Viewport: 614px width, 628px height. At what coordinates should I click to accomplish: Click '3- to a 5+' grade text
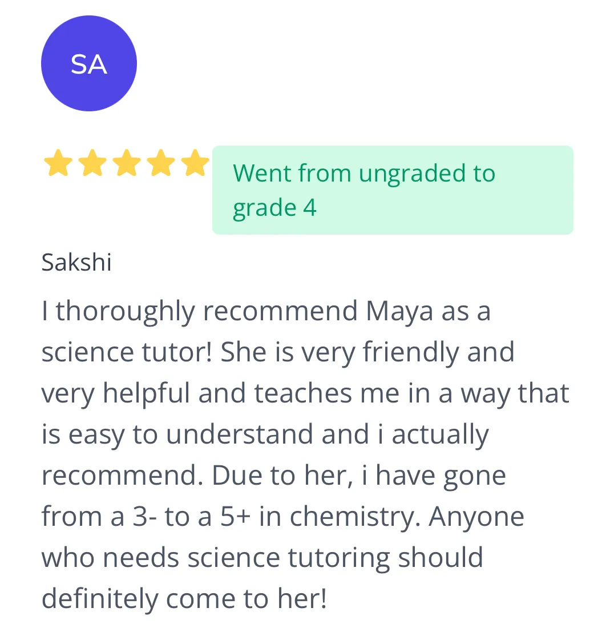[191, 517]
